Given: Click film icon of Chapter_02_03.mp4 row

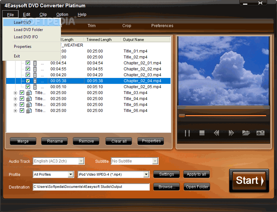Looking at the screenshot, I should (x=35, y=75).
